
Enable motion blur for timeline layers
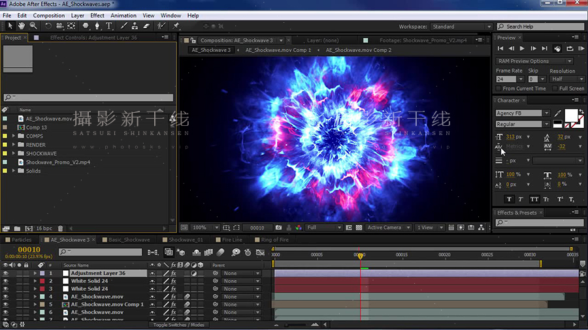tap(221, 252)
